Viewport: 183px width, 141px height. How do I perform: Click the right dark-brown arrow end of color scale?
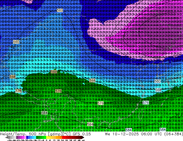click(x=83, y=138)
